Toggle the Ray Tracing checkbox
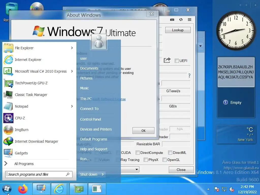Screen dimensions: 260x195 pyautogui.click(x=118, y=160)
